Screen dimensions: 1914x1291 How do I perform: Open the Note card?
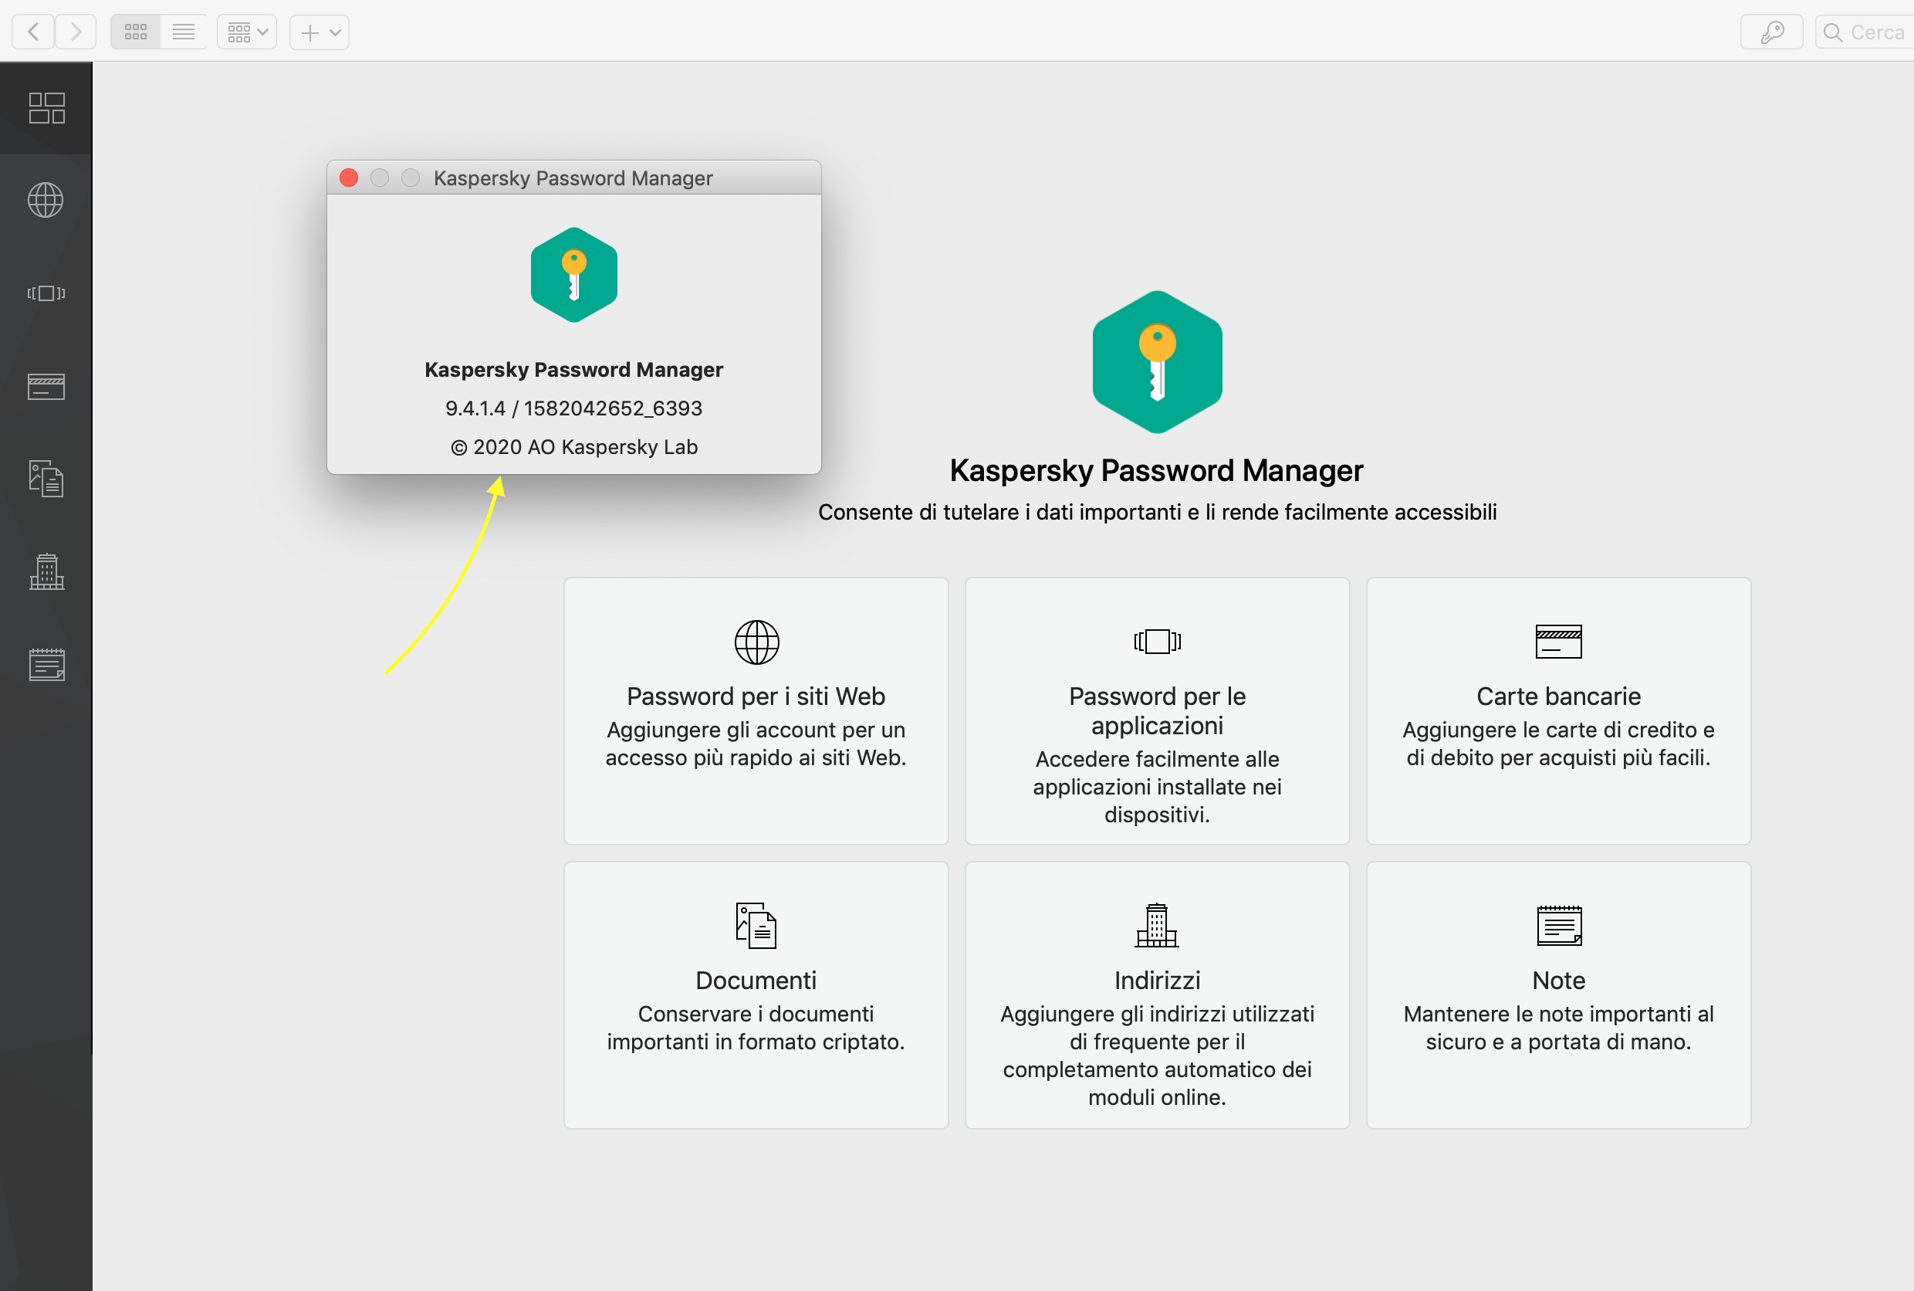click(x=1558, y=995)
